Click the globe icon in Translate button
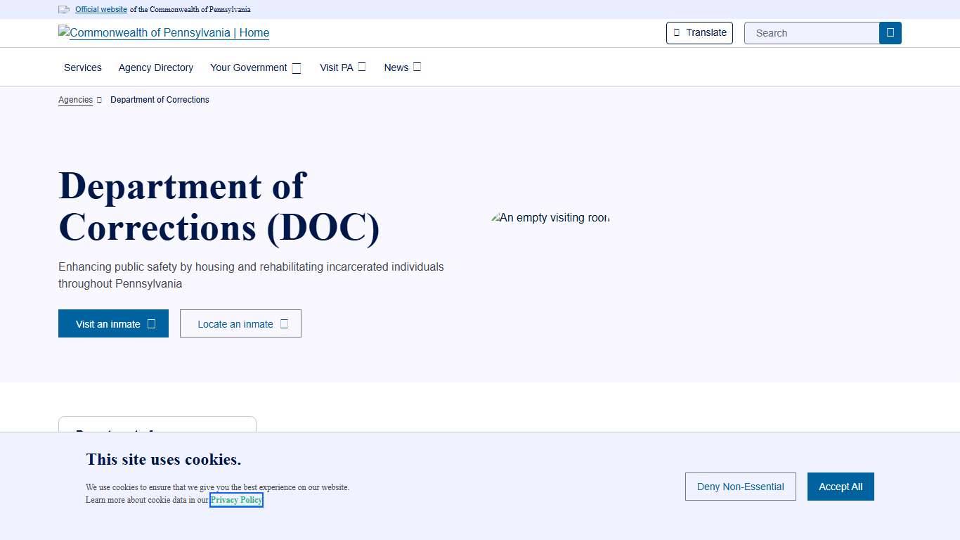 tap(677, 32)
